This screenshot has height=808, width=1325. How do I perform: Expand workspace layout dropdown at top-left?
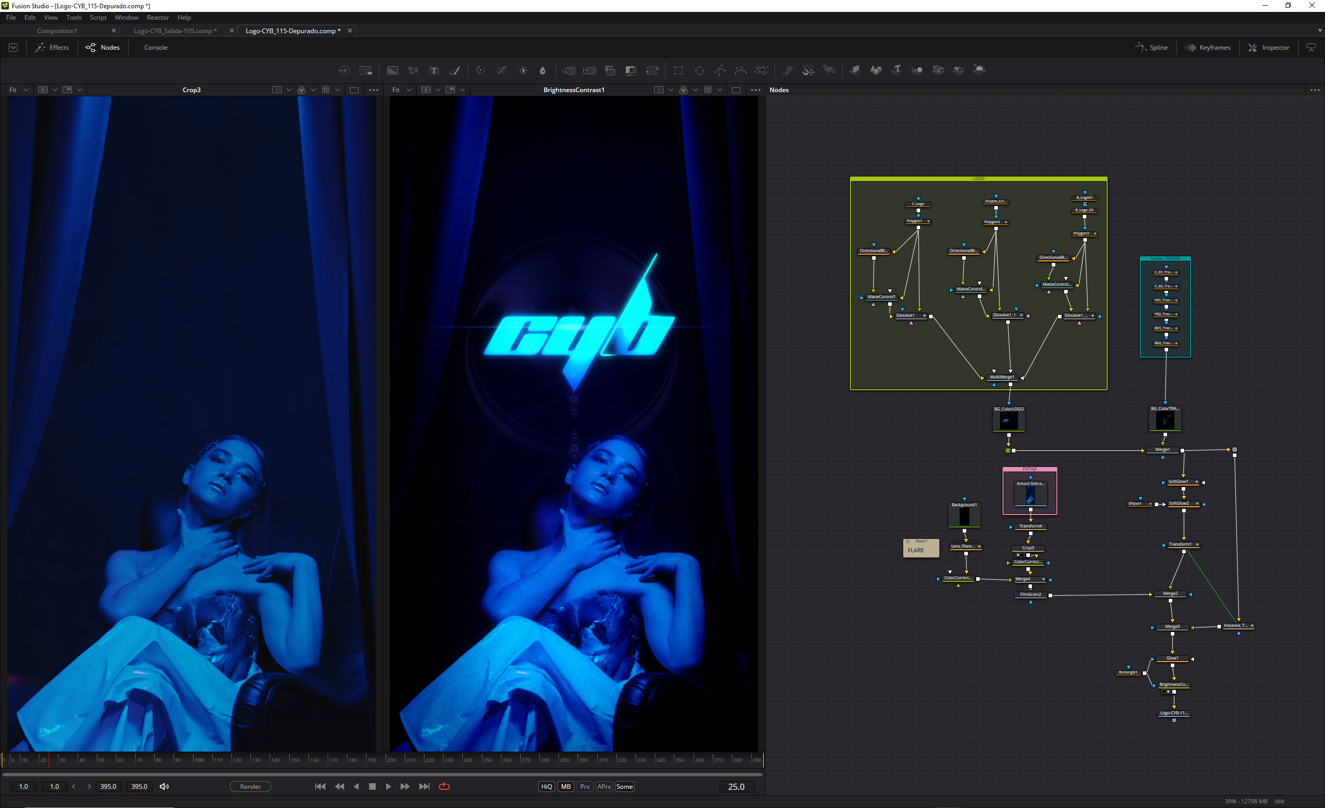click(13, 48)
